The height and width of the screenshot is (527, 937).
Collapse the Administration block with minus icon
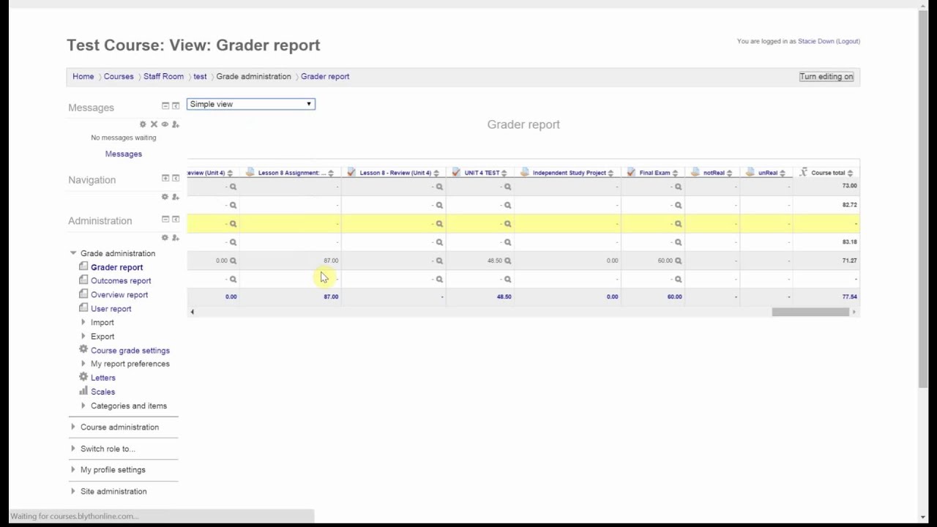pos(165,220)
